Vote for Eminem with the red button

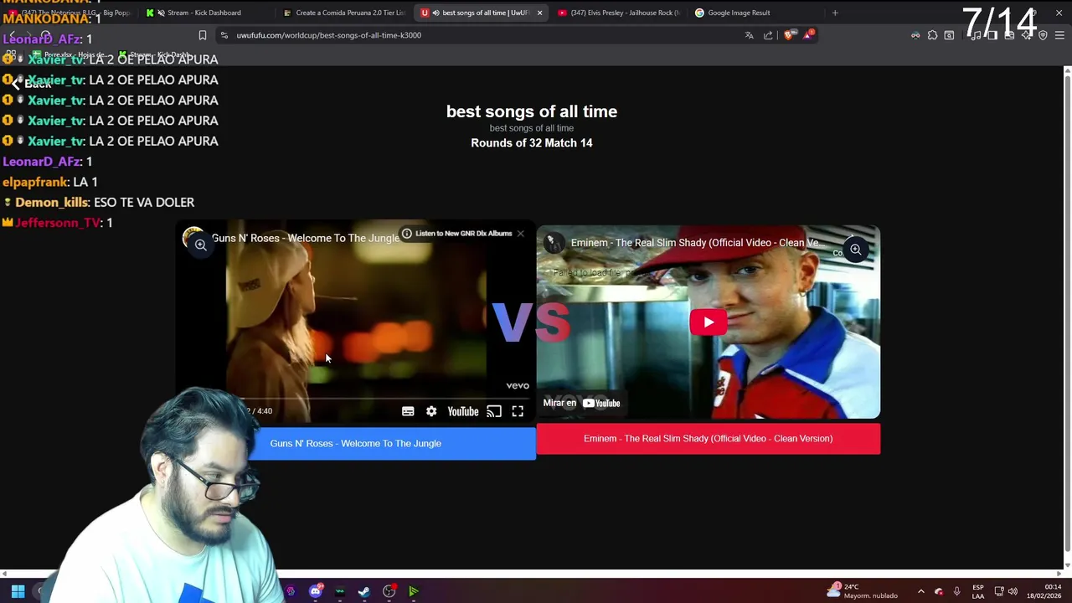708,439
